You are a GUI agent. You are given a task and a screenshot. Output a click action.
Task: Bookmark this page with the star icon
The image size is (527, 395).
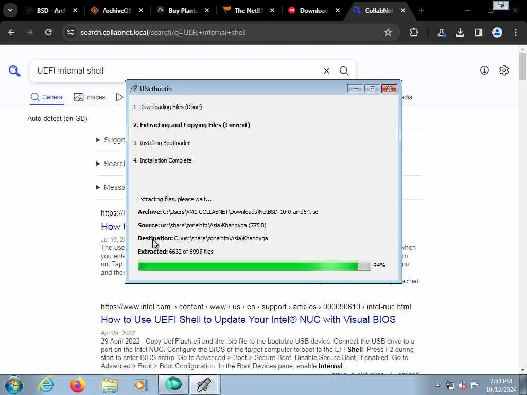(388, 32)
